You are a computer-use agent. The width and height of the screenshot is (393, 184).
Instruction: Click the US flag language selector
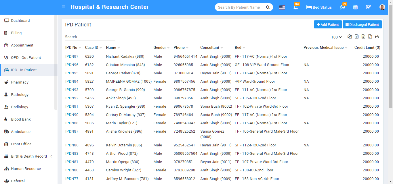click(x=282, y=7)
